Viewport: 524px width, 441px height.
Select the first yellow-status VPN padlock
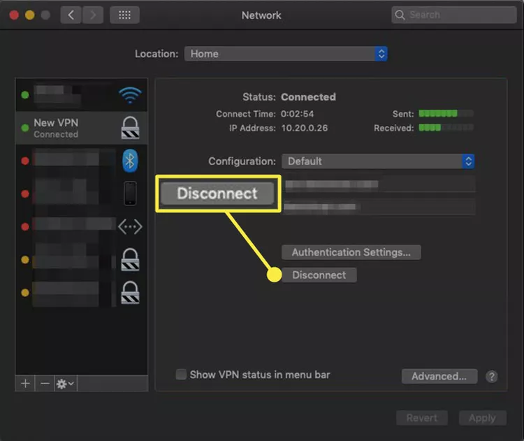130,259
